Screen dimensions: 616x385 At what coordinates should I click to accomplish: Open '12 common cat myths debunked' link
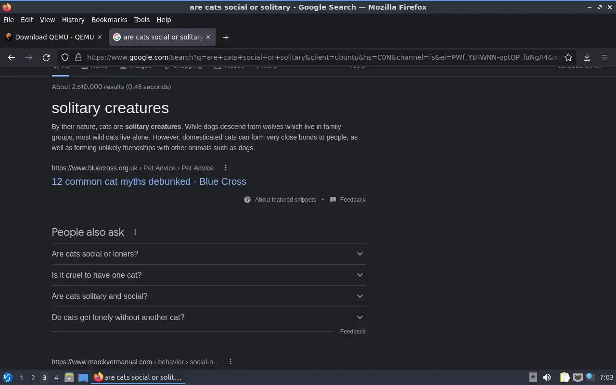(149, 181)
